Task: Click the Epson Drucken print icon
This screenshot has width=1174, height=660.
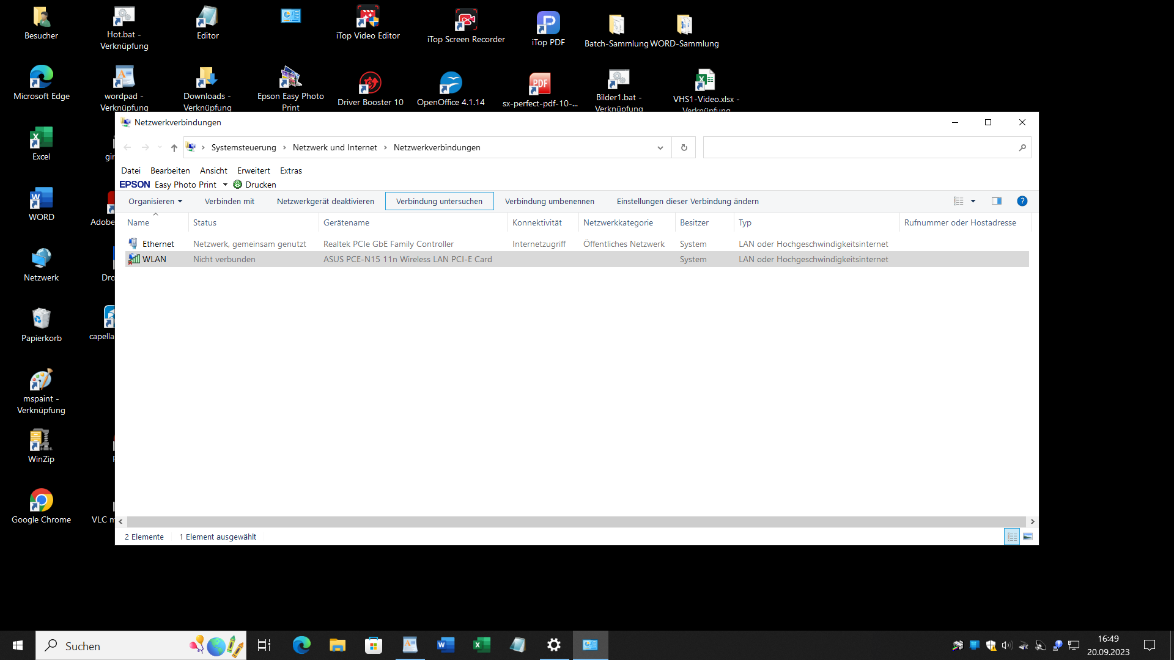Action: coord(237,185)
